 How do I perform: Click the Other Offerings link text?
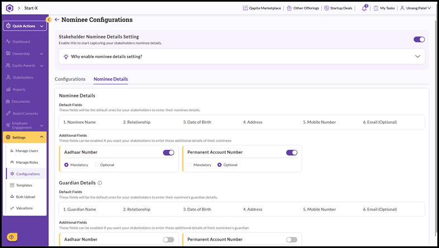point(306,8)
